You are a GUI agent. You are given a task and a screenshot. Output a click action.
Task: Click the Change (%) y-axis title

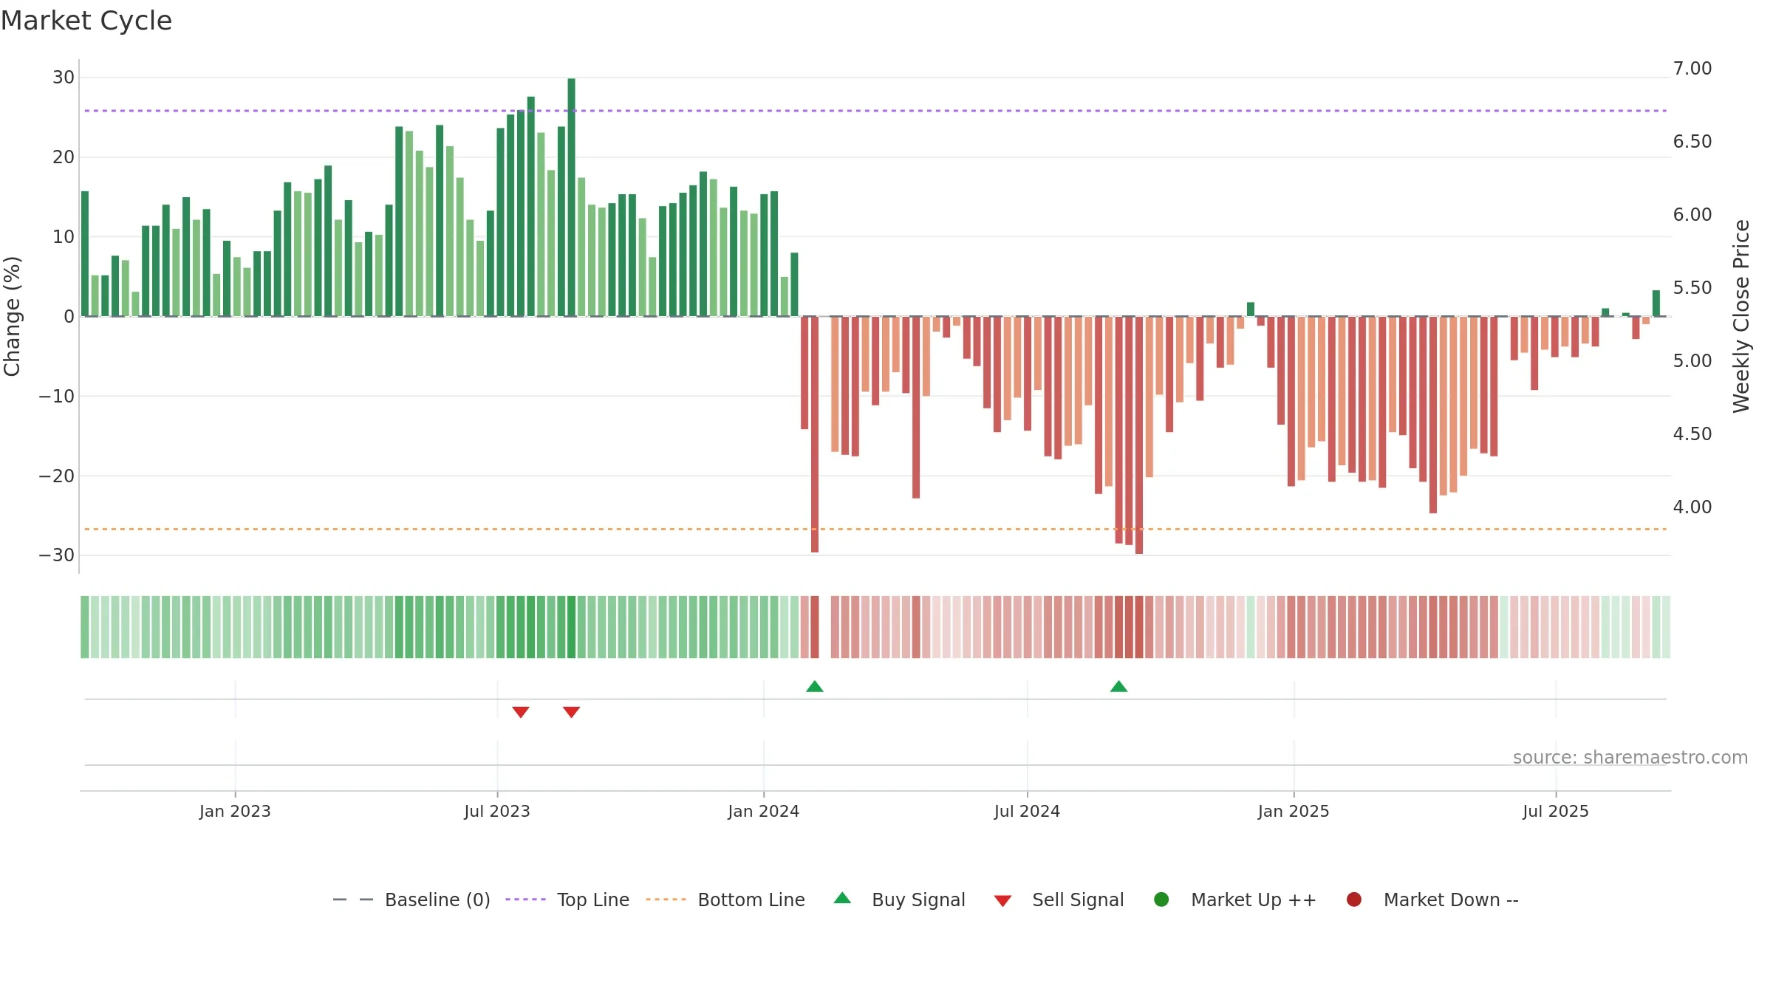tap(13, 316)
